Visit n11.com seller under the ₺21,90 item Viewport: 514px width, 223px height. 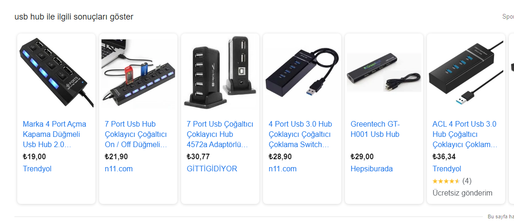point(119,169)
